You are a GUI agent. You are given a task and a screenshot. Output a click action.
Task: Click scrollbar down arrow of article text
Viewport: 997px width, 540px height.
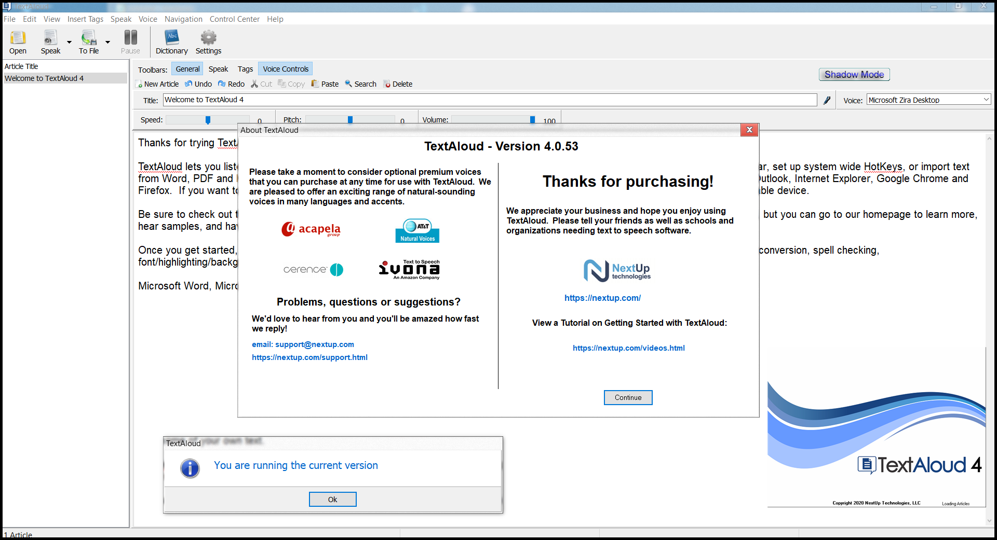tap(989, 521)
